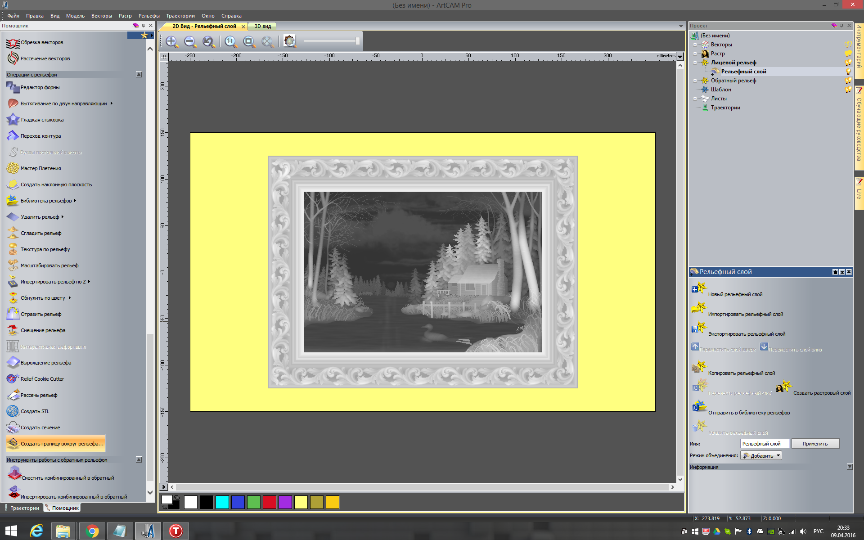Toggle visibility bulb for Векторы
864x540 pixels.
848,45
